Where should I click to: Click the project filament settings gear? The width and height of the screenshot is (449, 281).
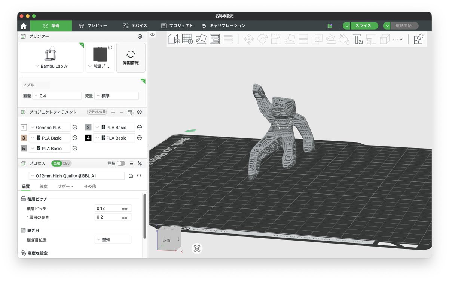(x=140, y=112)
